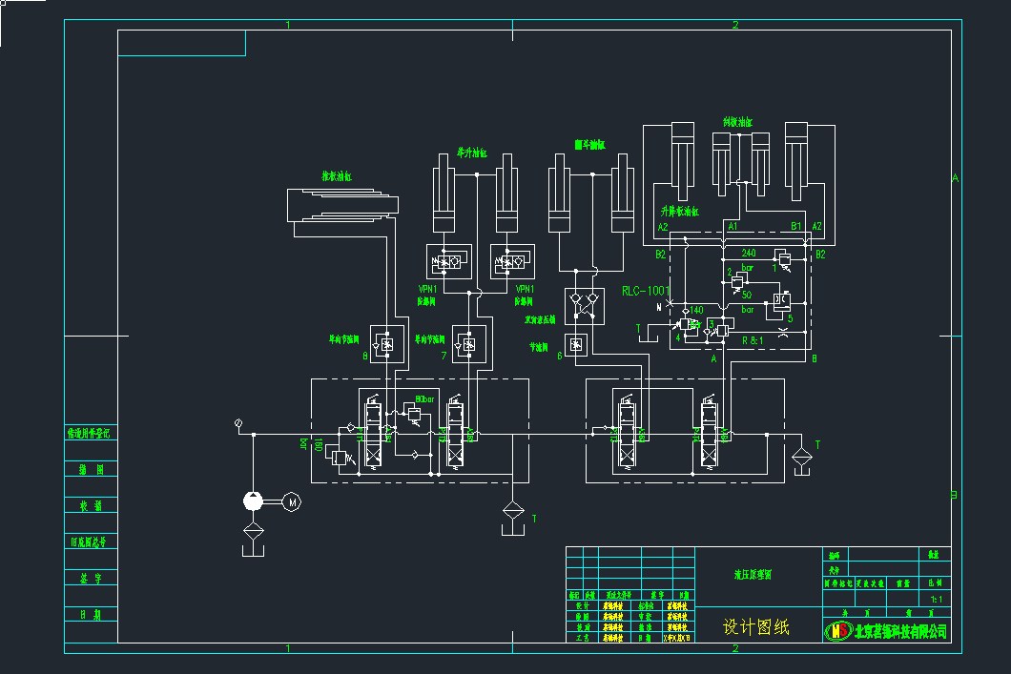The height and width of the screenshot is (674, 1011).
Task: Select the 北京茗镯科技有限公司 company name text
Action: tap(900, 631)
